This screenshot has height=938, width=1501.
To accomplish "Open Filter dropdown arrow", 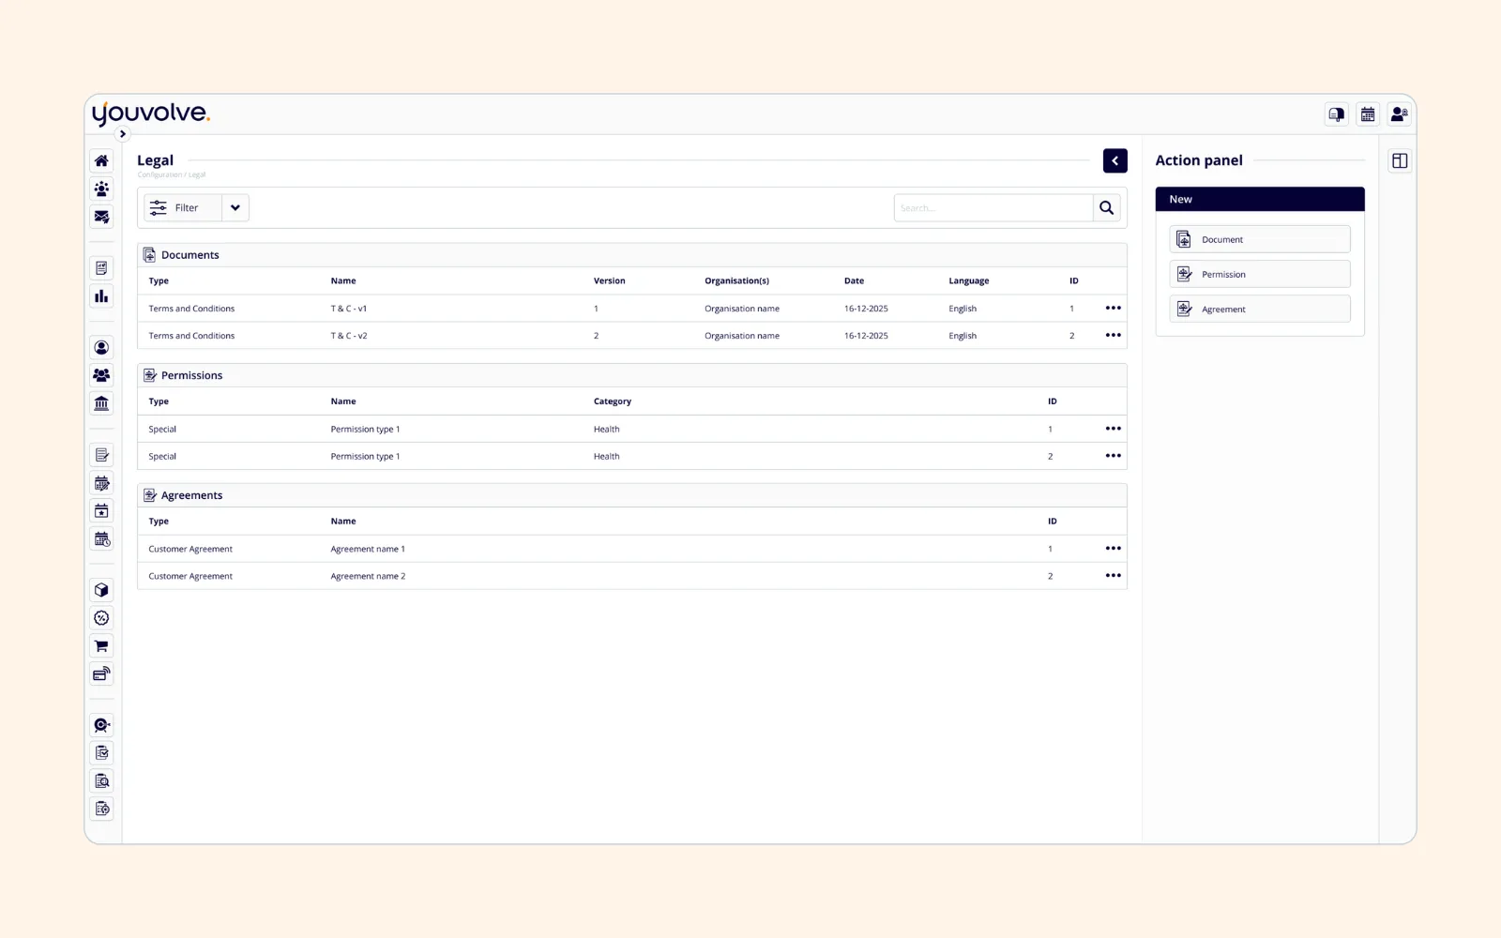I will tap(235, 208).
